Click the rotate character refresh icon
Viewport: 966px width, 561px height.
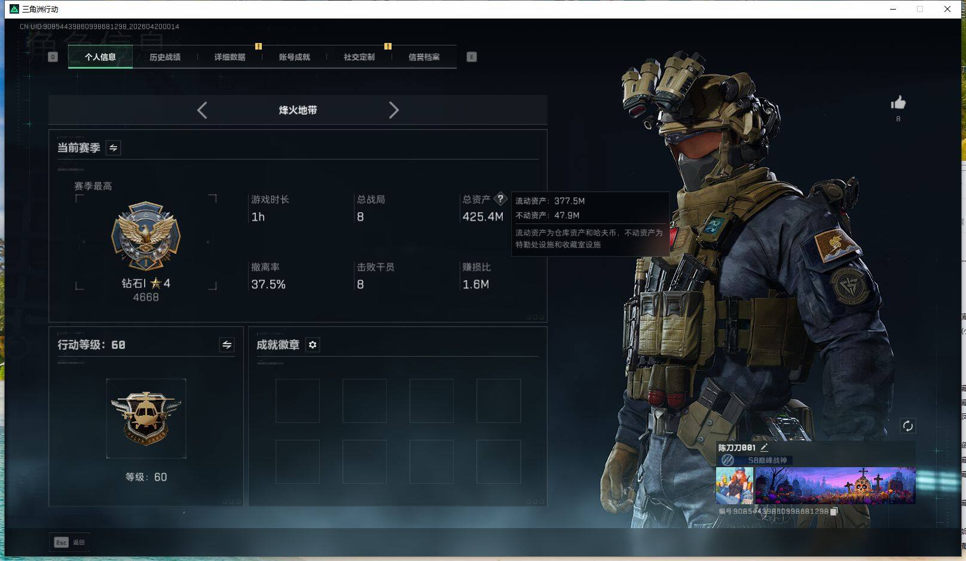click(907, 426)
